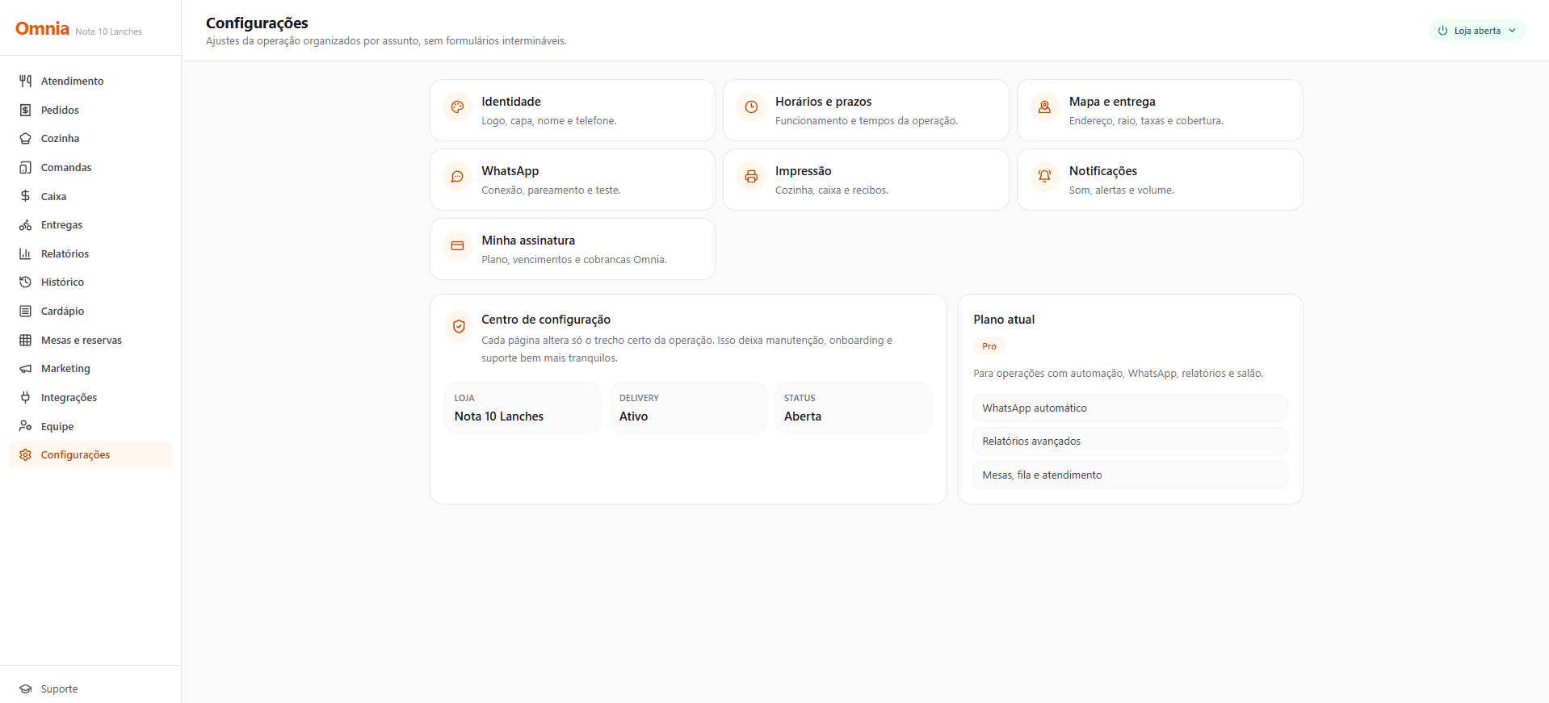This screenshot has width=1549, height=703.
Task: Open the Identidade settings card
Action: [573, 111]
